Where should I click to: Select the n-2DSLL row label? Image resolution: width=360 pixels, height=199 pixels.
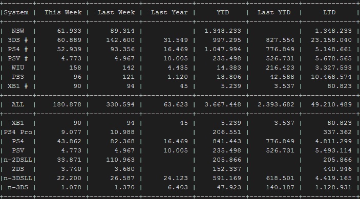pos(18,160)
